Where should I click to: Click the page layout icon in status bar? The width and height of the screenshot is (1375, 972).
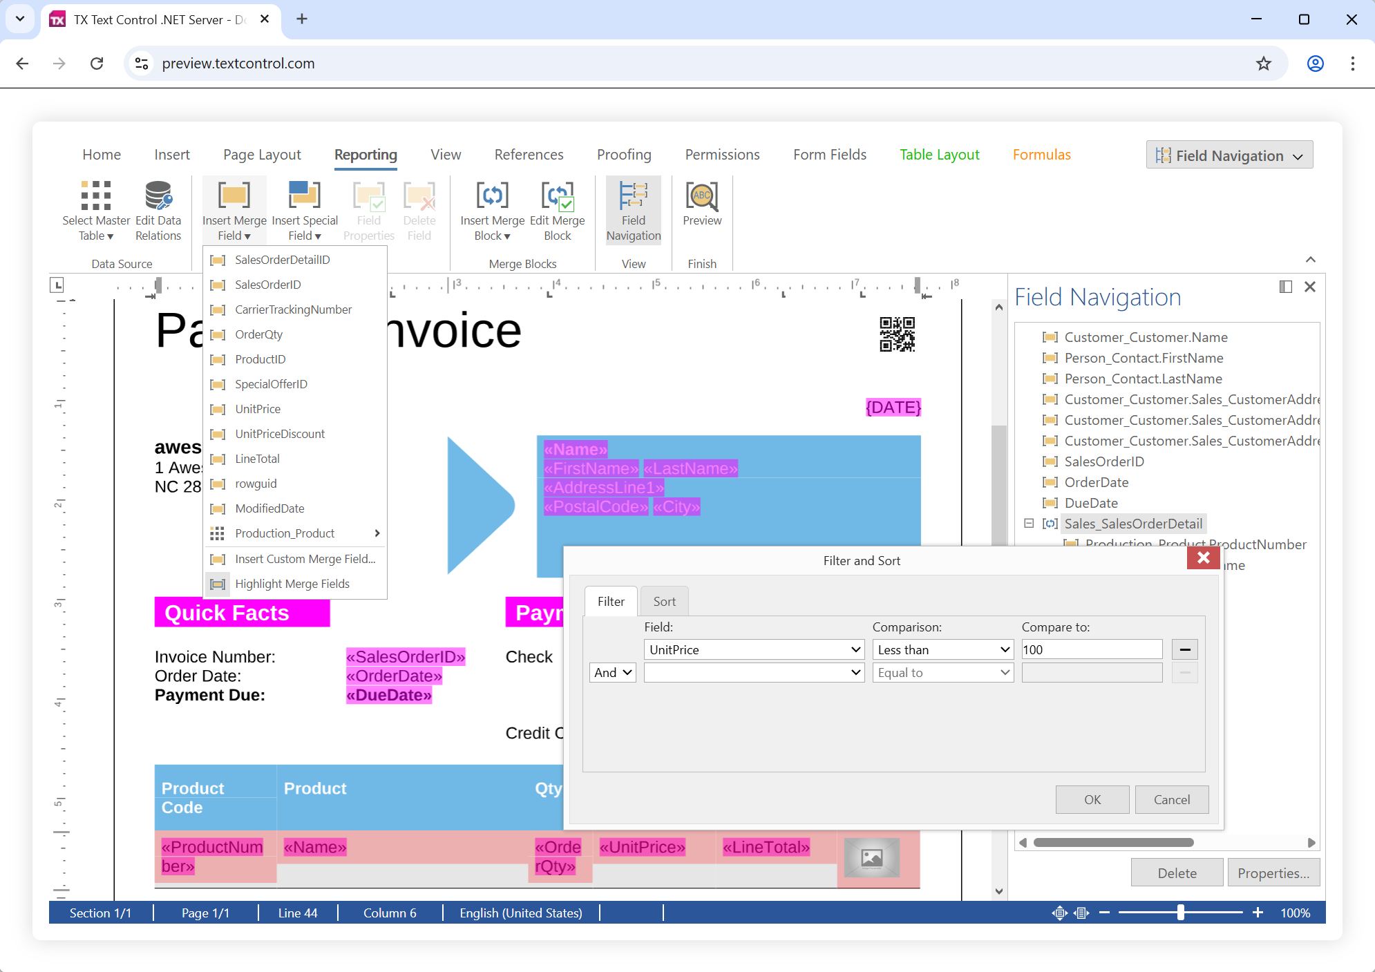click(1081, 913)
